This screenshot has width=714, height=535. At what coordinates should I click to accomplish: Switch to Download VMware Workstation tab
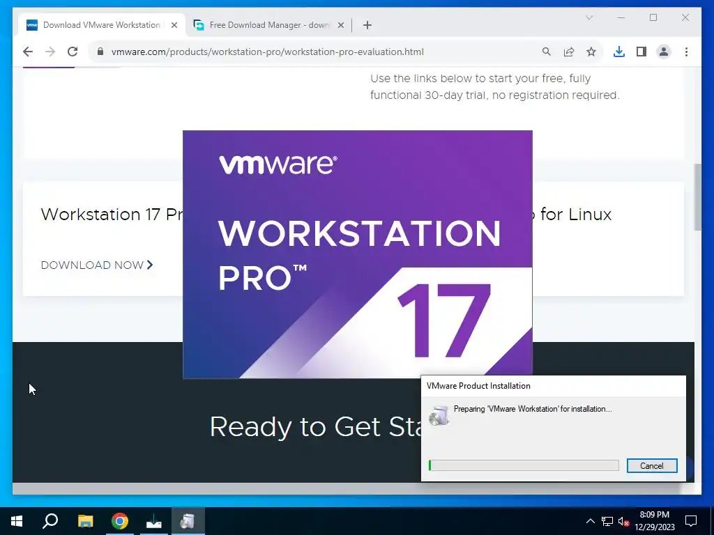(x=102, y=25)
